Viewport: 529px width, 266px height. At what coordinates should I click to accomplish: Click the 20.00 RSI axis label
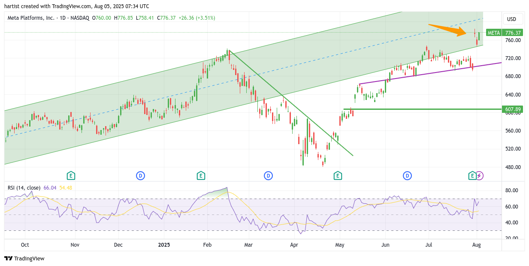point(512,238)
